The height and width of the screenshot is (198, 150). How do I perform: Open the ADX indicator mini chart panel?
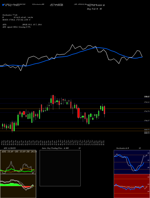click(x=18, y=162)
